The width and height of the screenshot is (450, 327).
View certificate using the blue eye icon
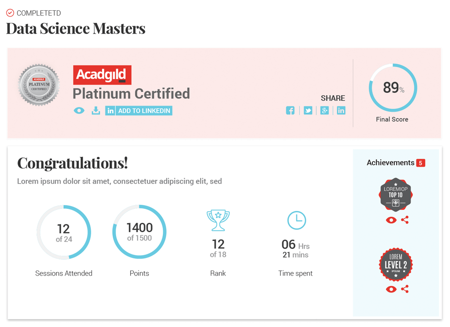[x=79, y=110]
